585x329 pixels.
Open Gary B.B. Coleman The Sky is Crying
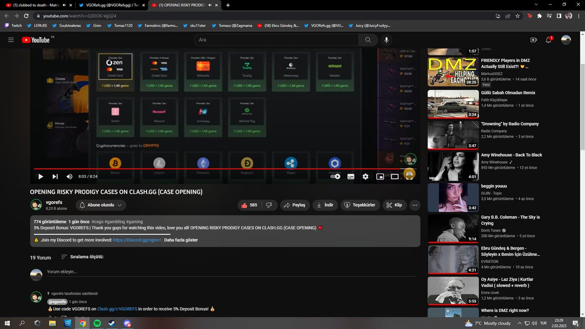point(453,228)
